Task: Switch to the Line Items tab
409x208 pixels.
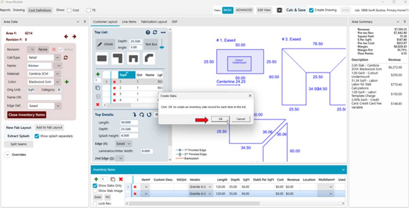Action: pyautogui.click(x=129, y=22)
